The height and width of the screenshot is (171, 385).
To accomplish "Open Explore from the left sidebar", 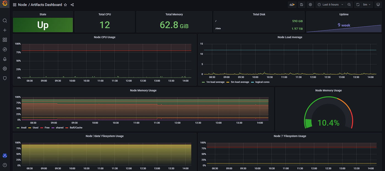I will [4, 49].
